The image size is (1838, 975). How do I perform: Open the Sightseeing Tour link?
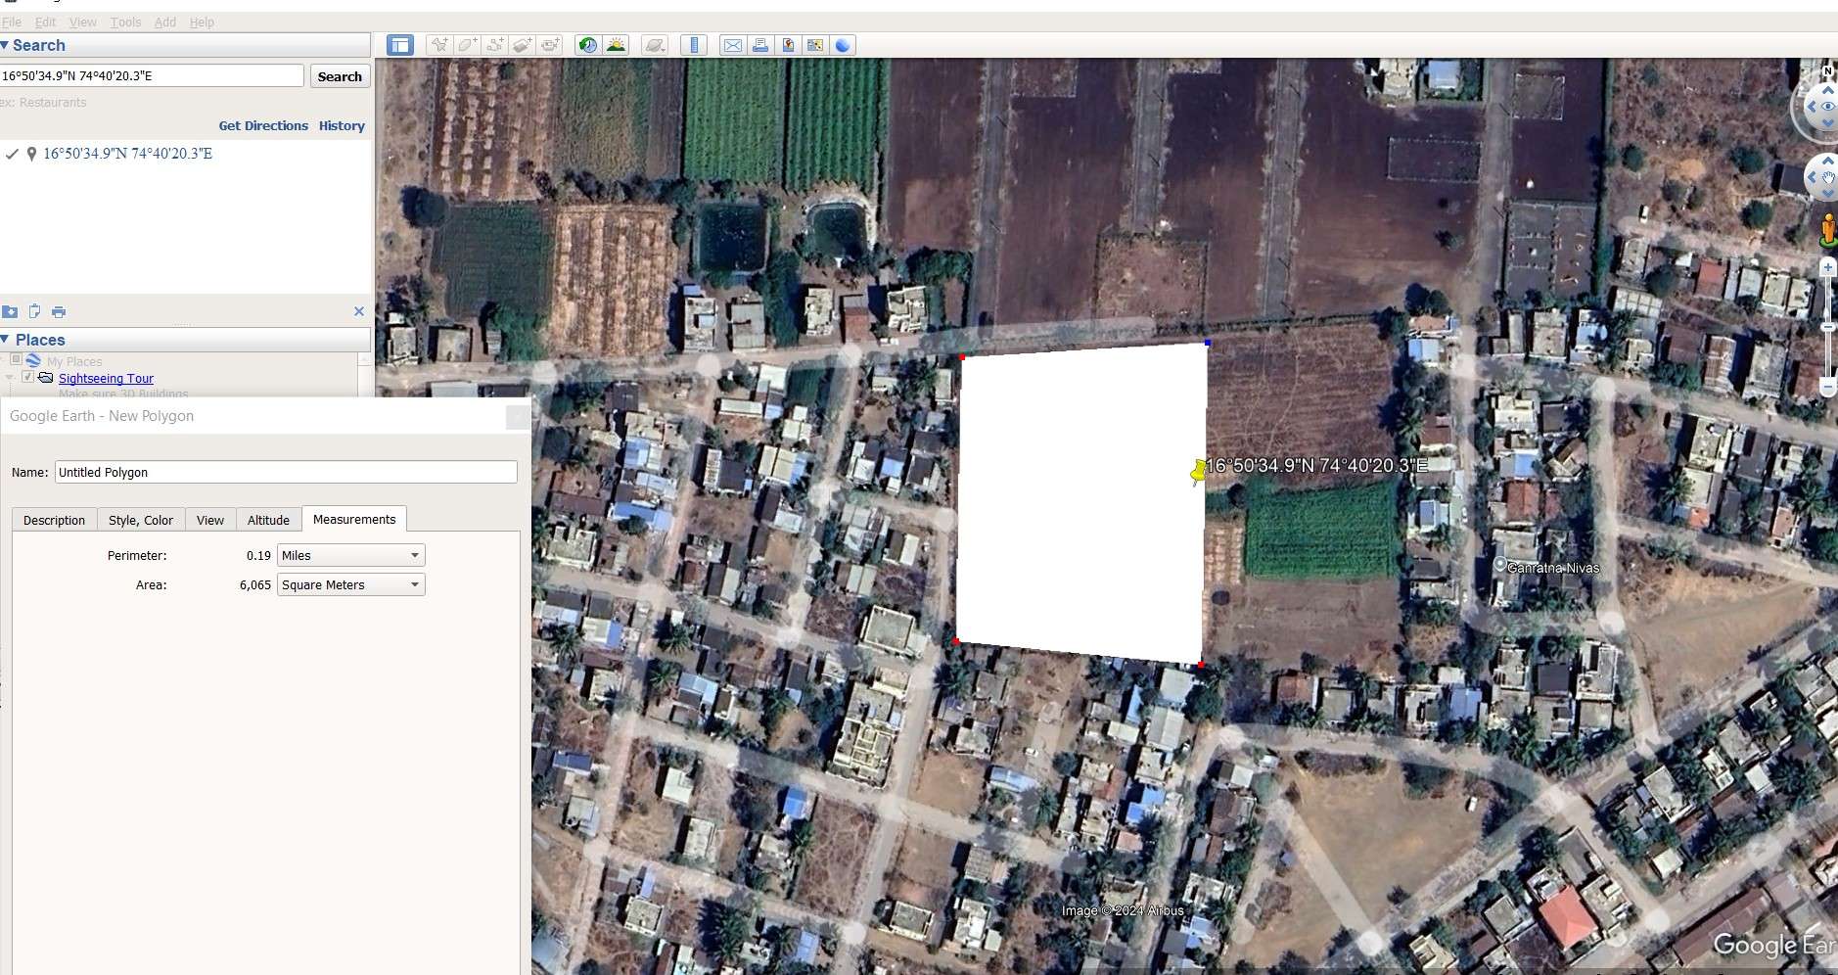(x=106, y=378)
